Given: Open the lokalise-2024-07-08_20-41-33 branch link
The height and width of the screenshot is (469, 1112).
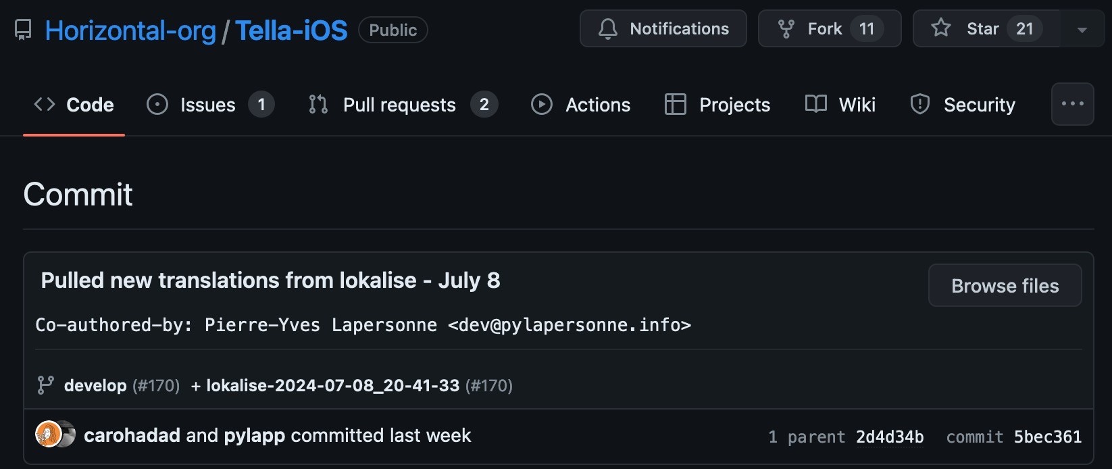Looking at the screenshot, I should [x=333, y=386].
